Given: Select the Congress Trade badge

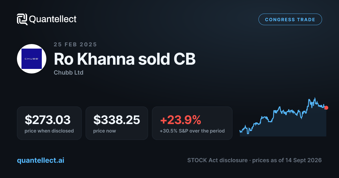Looking at the screenshot, I should point(290,19).
